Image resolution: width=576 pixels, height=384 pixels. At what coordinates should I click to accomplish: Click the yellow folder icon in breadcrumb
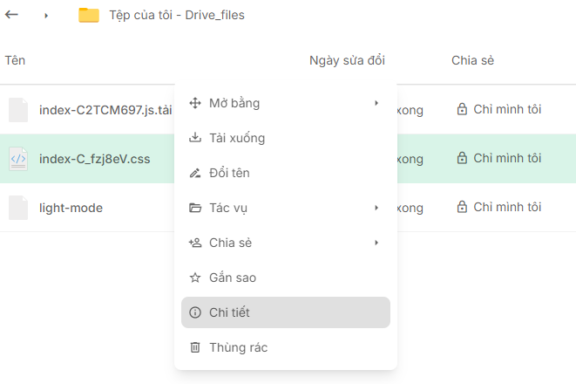click(x=89, y=15)
